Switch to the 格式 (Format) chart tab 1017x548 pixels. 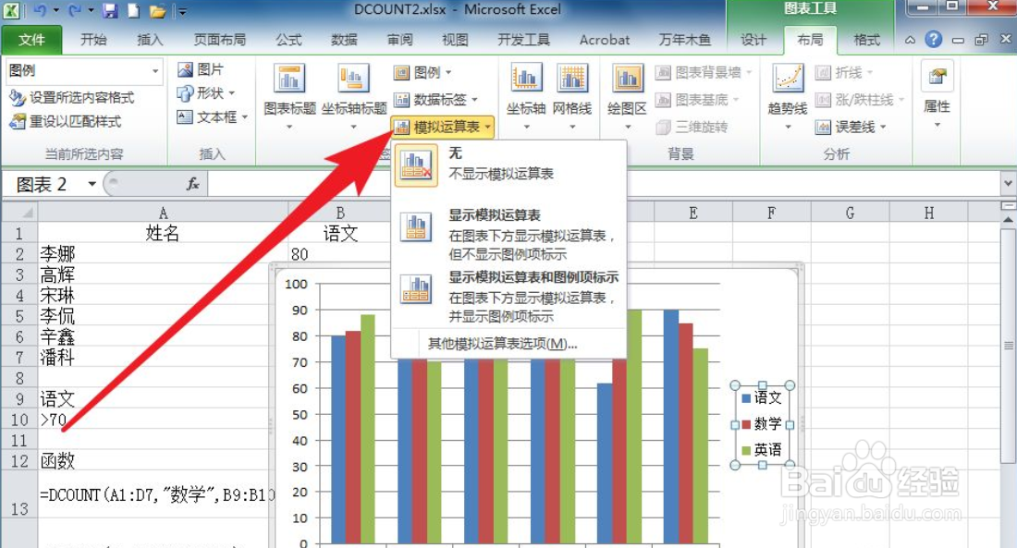(866, 41)
